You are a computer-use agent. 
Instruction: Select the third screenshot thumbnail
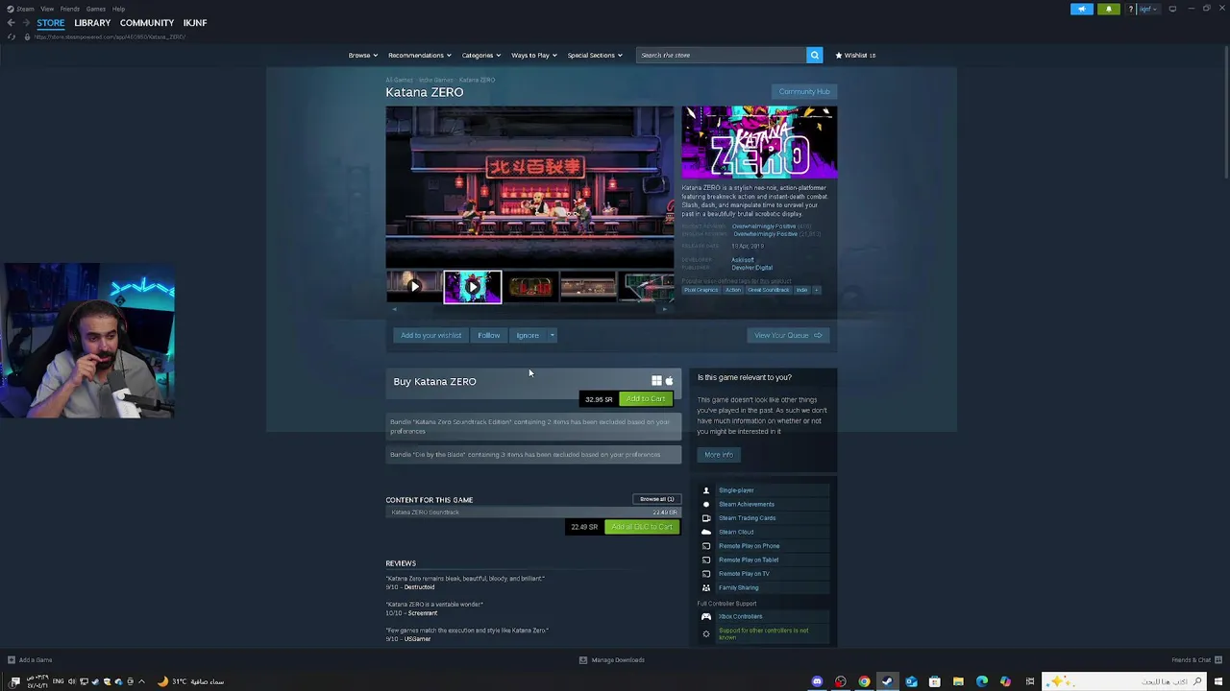pyautogui.click(x=530, y=286)
